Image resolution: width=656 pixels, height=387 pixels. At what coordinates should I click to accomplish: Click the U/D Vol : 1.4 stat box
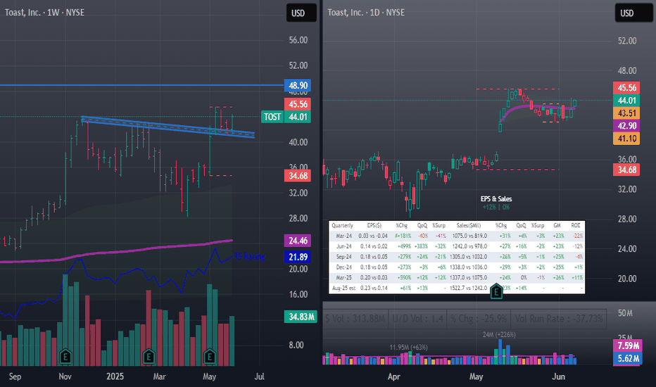click(x=417, y=319)
